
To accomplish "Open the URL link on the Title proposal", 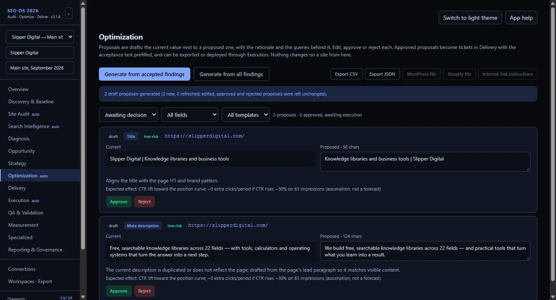I will point(205,136).
